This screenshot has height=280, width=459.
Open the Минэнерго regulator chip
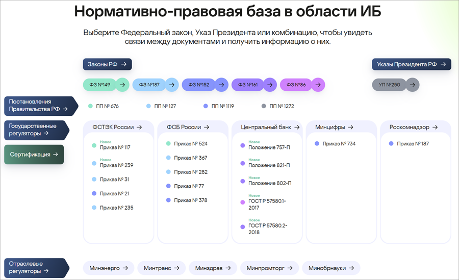tap(109, 268)
